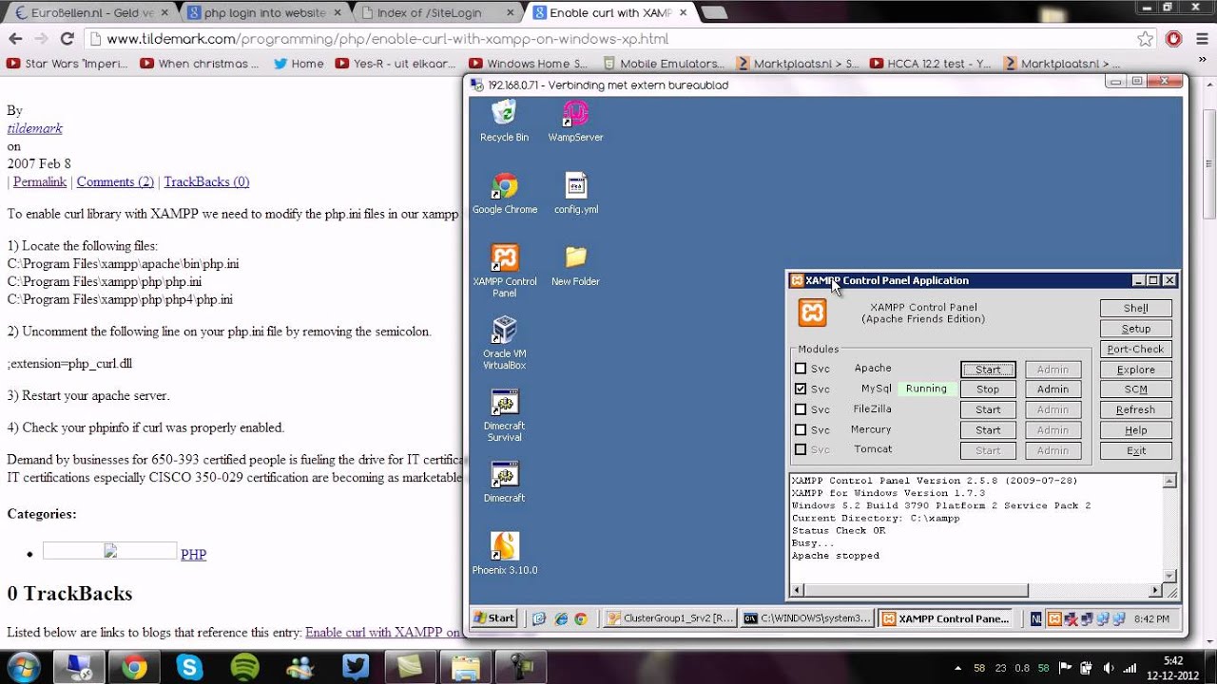Bookmark this page with the star icon
Screen dimensions: 1217x684
pos(1145,39)
